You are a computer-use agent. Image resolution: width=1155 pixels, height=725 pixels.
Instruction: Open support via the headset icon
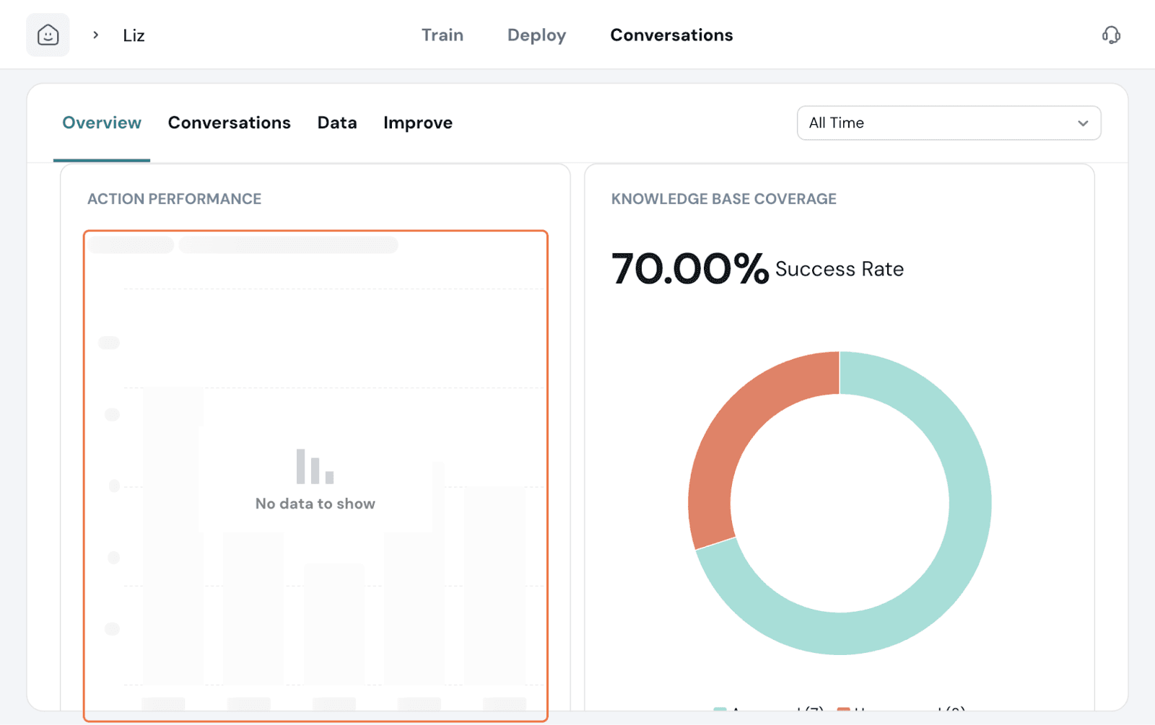tap(1111, 35)
